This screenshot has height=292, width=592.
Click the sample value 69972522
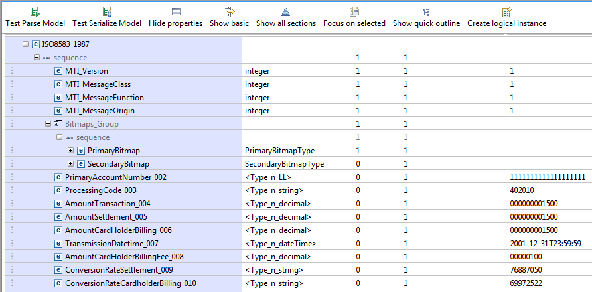[526, 283]
